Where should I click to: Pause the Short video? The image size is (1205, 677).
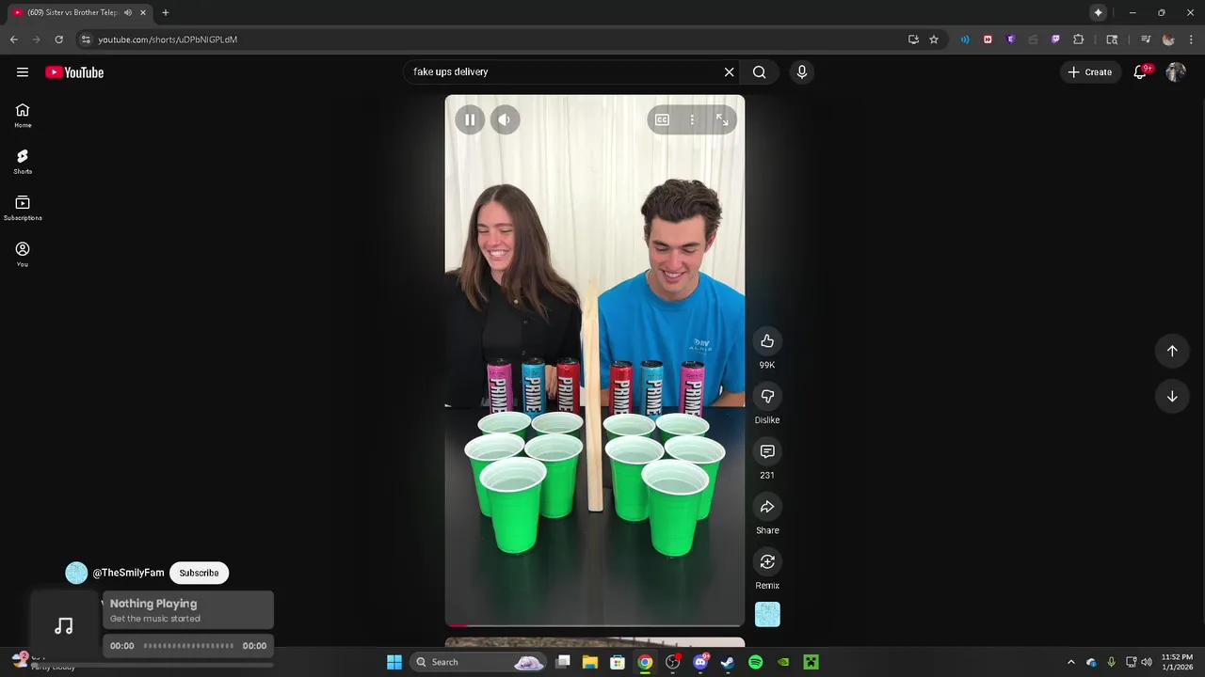coord(470,119)
